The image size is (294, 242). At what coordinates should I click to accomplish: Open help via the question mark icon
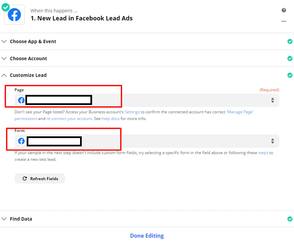[x=284, y=10]
